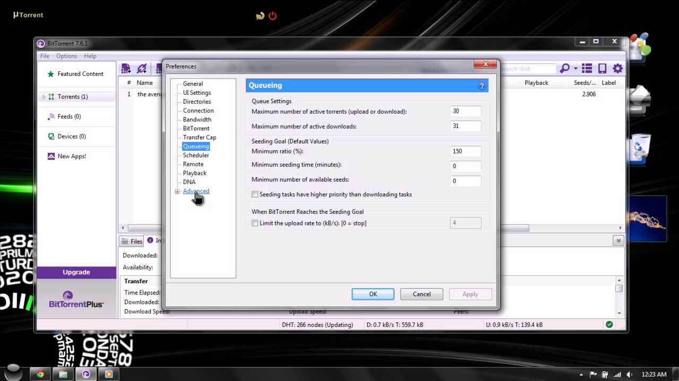
Task: Click the green network status check icon
Action: point(609,324)
